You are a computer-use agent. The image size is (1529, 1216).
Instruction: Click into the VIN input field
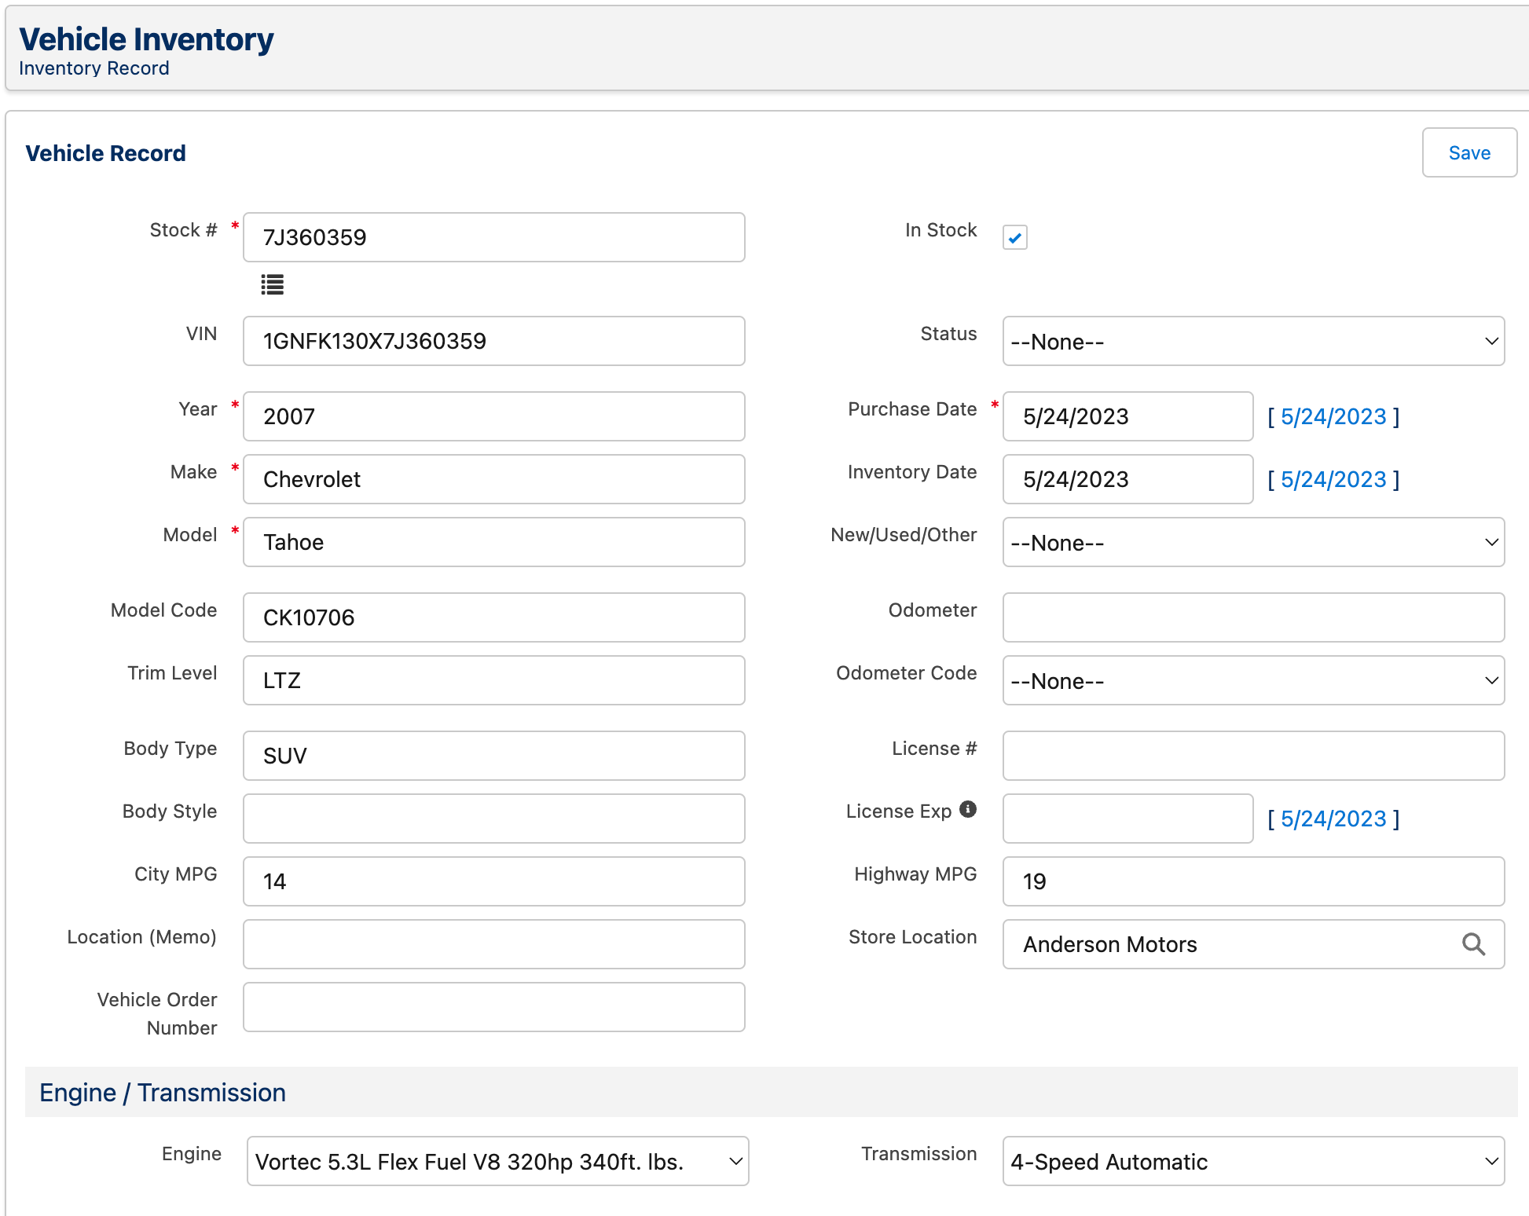494,341
